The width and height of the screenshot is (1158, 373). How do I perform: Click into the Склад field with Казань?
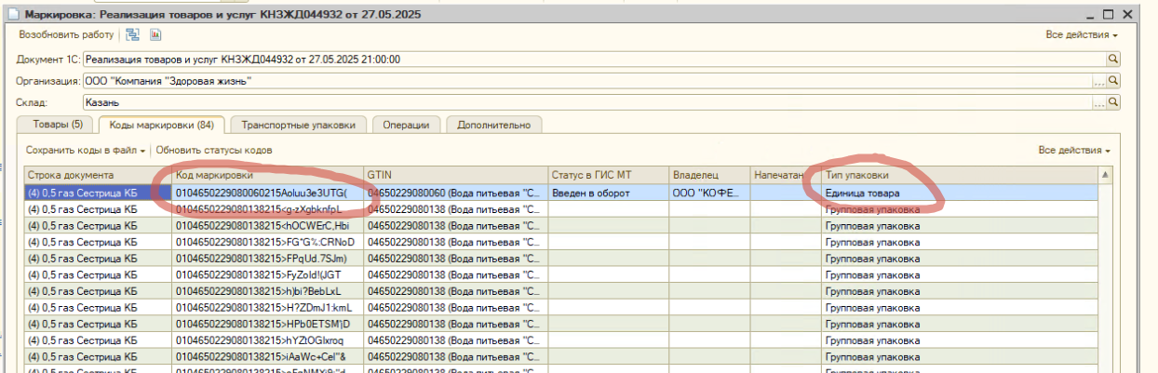(586, 102)
